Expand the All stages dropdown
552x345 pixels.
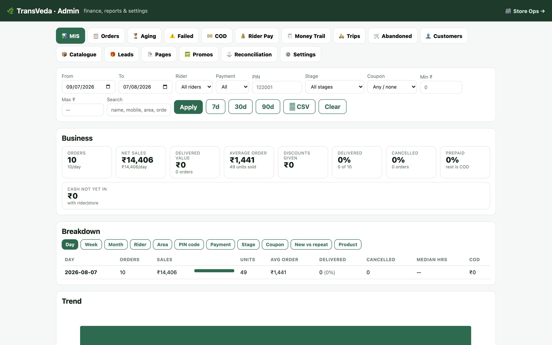point(335,87)
